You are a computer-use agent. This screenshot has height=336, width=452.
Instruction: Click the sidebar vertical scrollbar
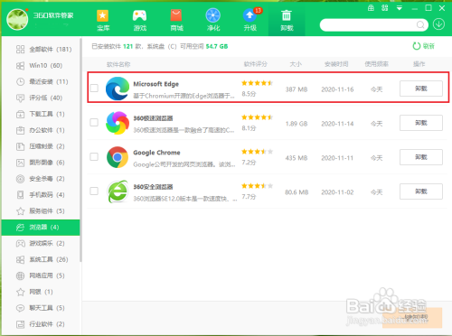(x=80, y=150)
